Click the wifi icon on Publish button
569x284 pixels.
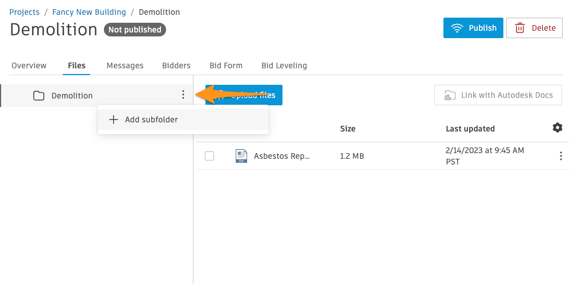click(x=457, y=28)
